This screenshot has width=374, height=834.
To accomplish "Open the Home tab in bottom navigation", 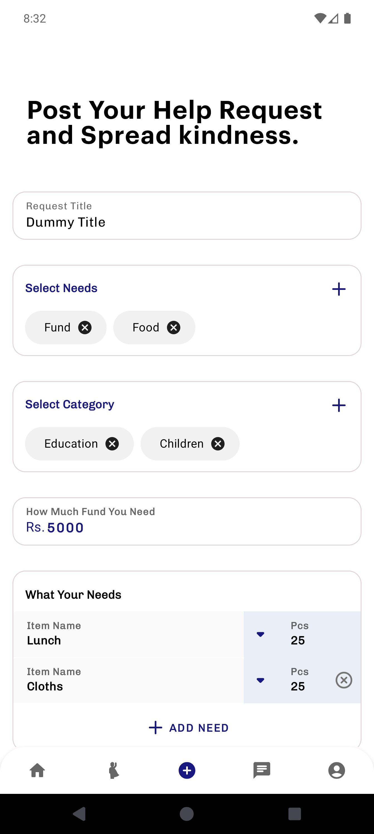I will [38, 770].
